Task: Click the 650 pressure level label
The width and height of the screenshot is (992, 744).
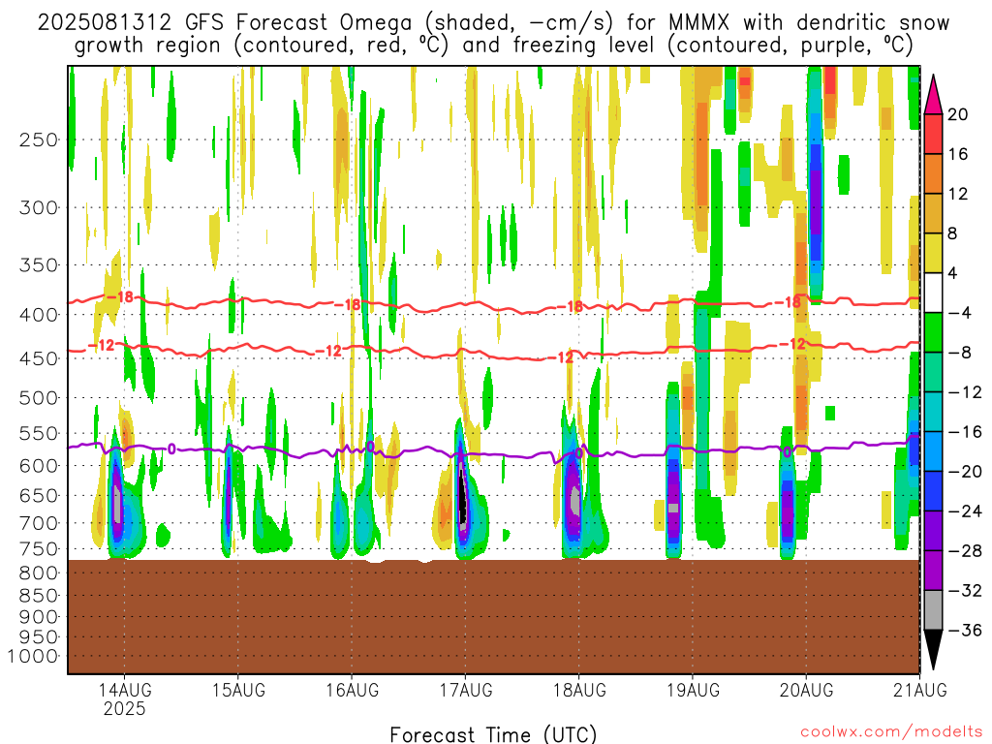Action: tap(39, 495)
